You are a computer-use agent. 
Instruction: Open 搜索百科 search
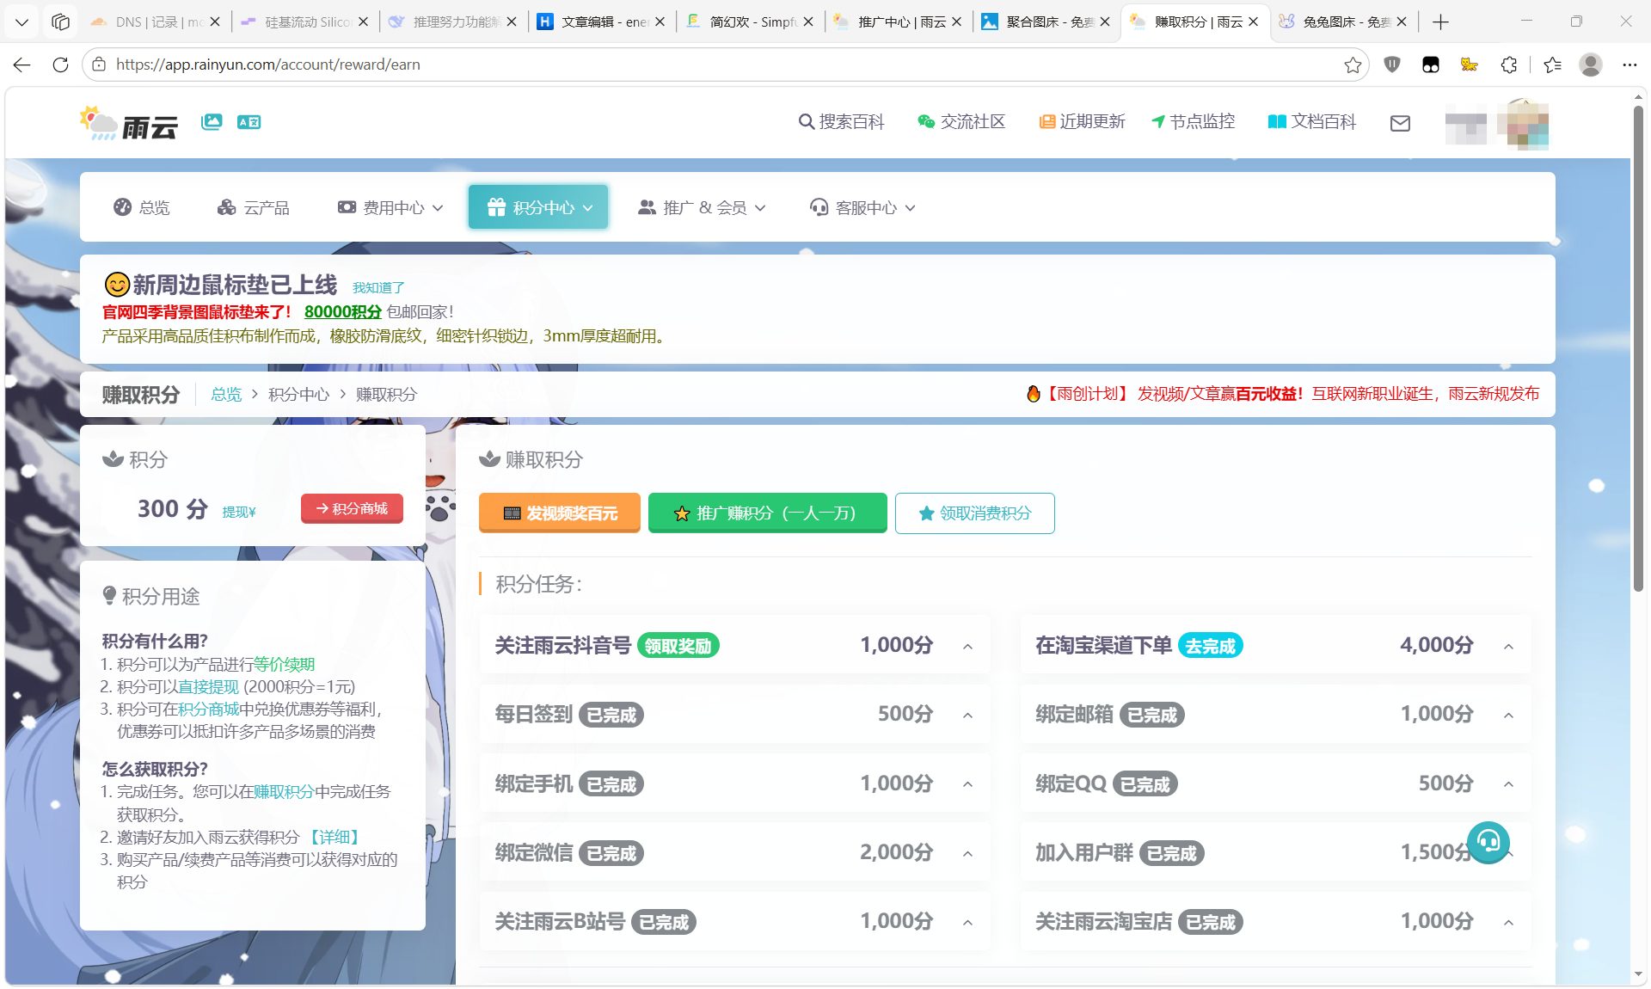pyautogui.click(x=841, y=122)
